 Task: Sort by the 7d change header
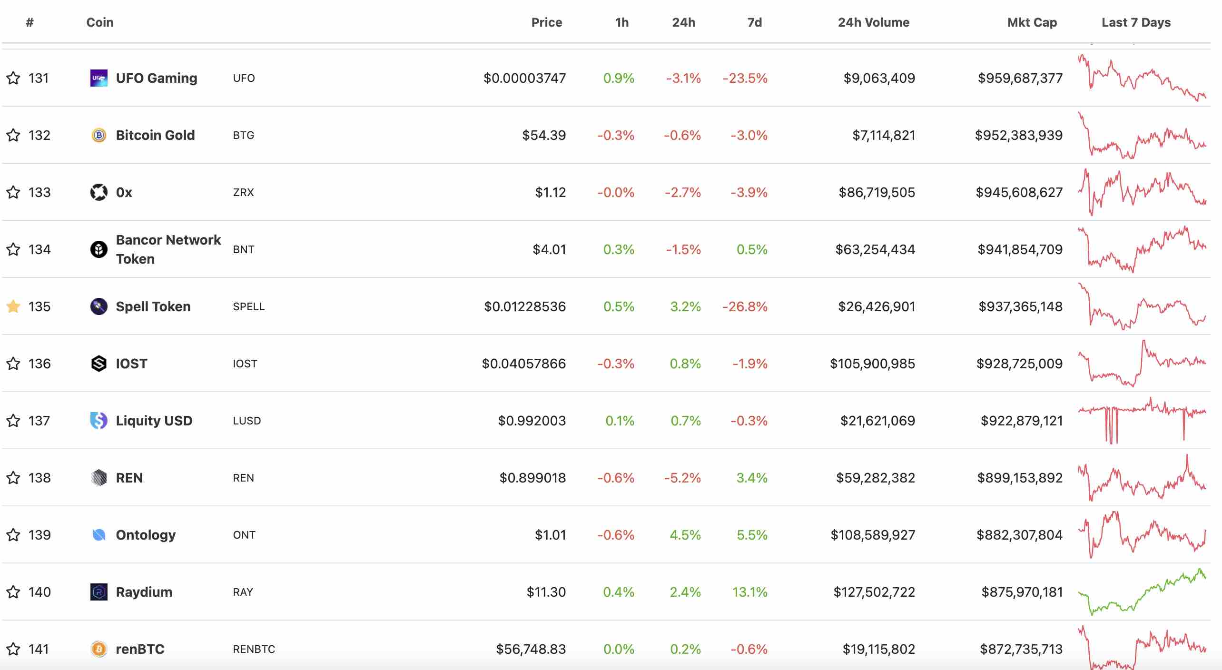755,22
